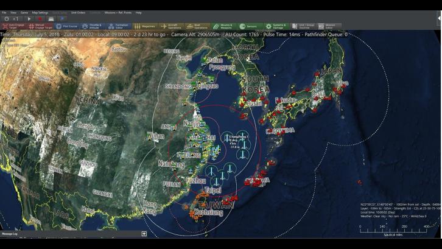Image resolution: width=442 pixels, height=249 pixels.
Task: Open the Mission Editor
Action: click(329, 27)
